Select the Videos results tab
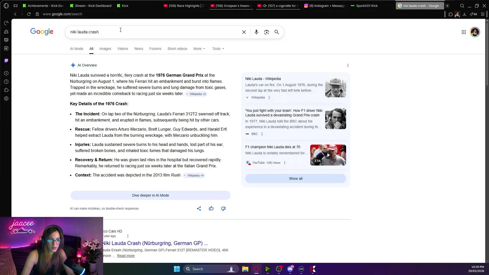The height and width of the screenshot is (275, 489). click(123, 49)
